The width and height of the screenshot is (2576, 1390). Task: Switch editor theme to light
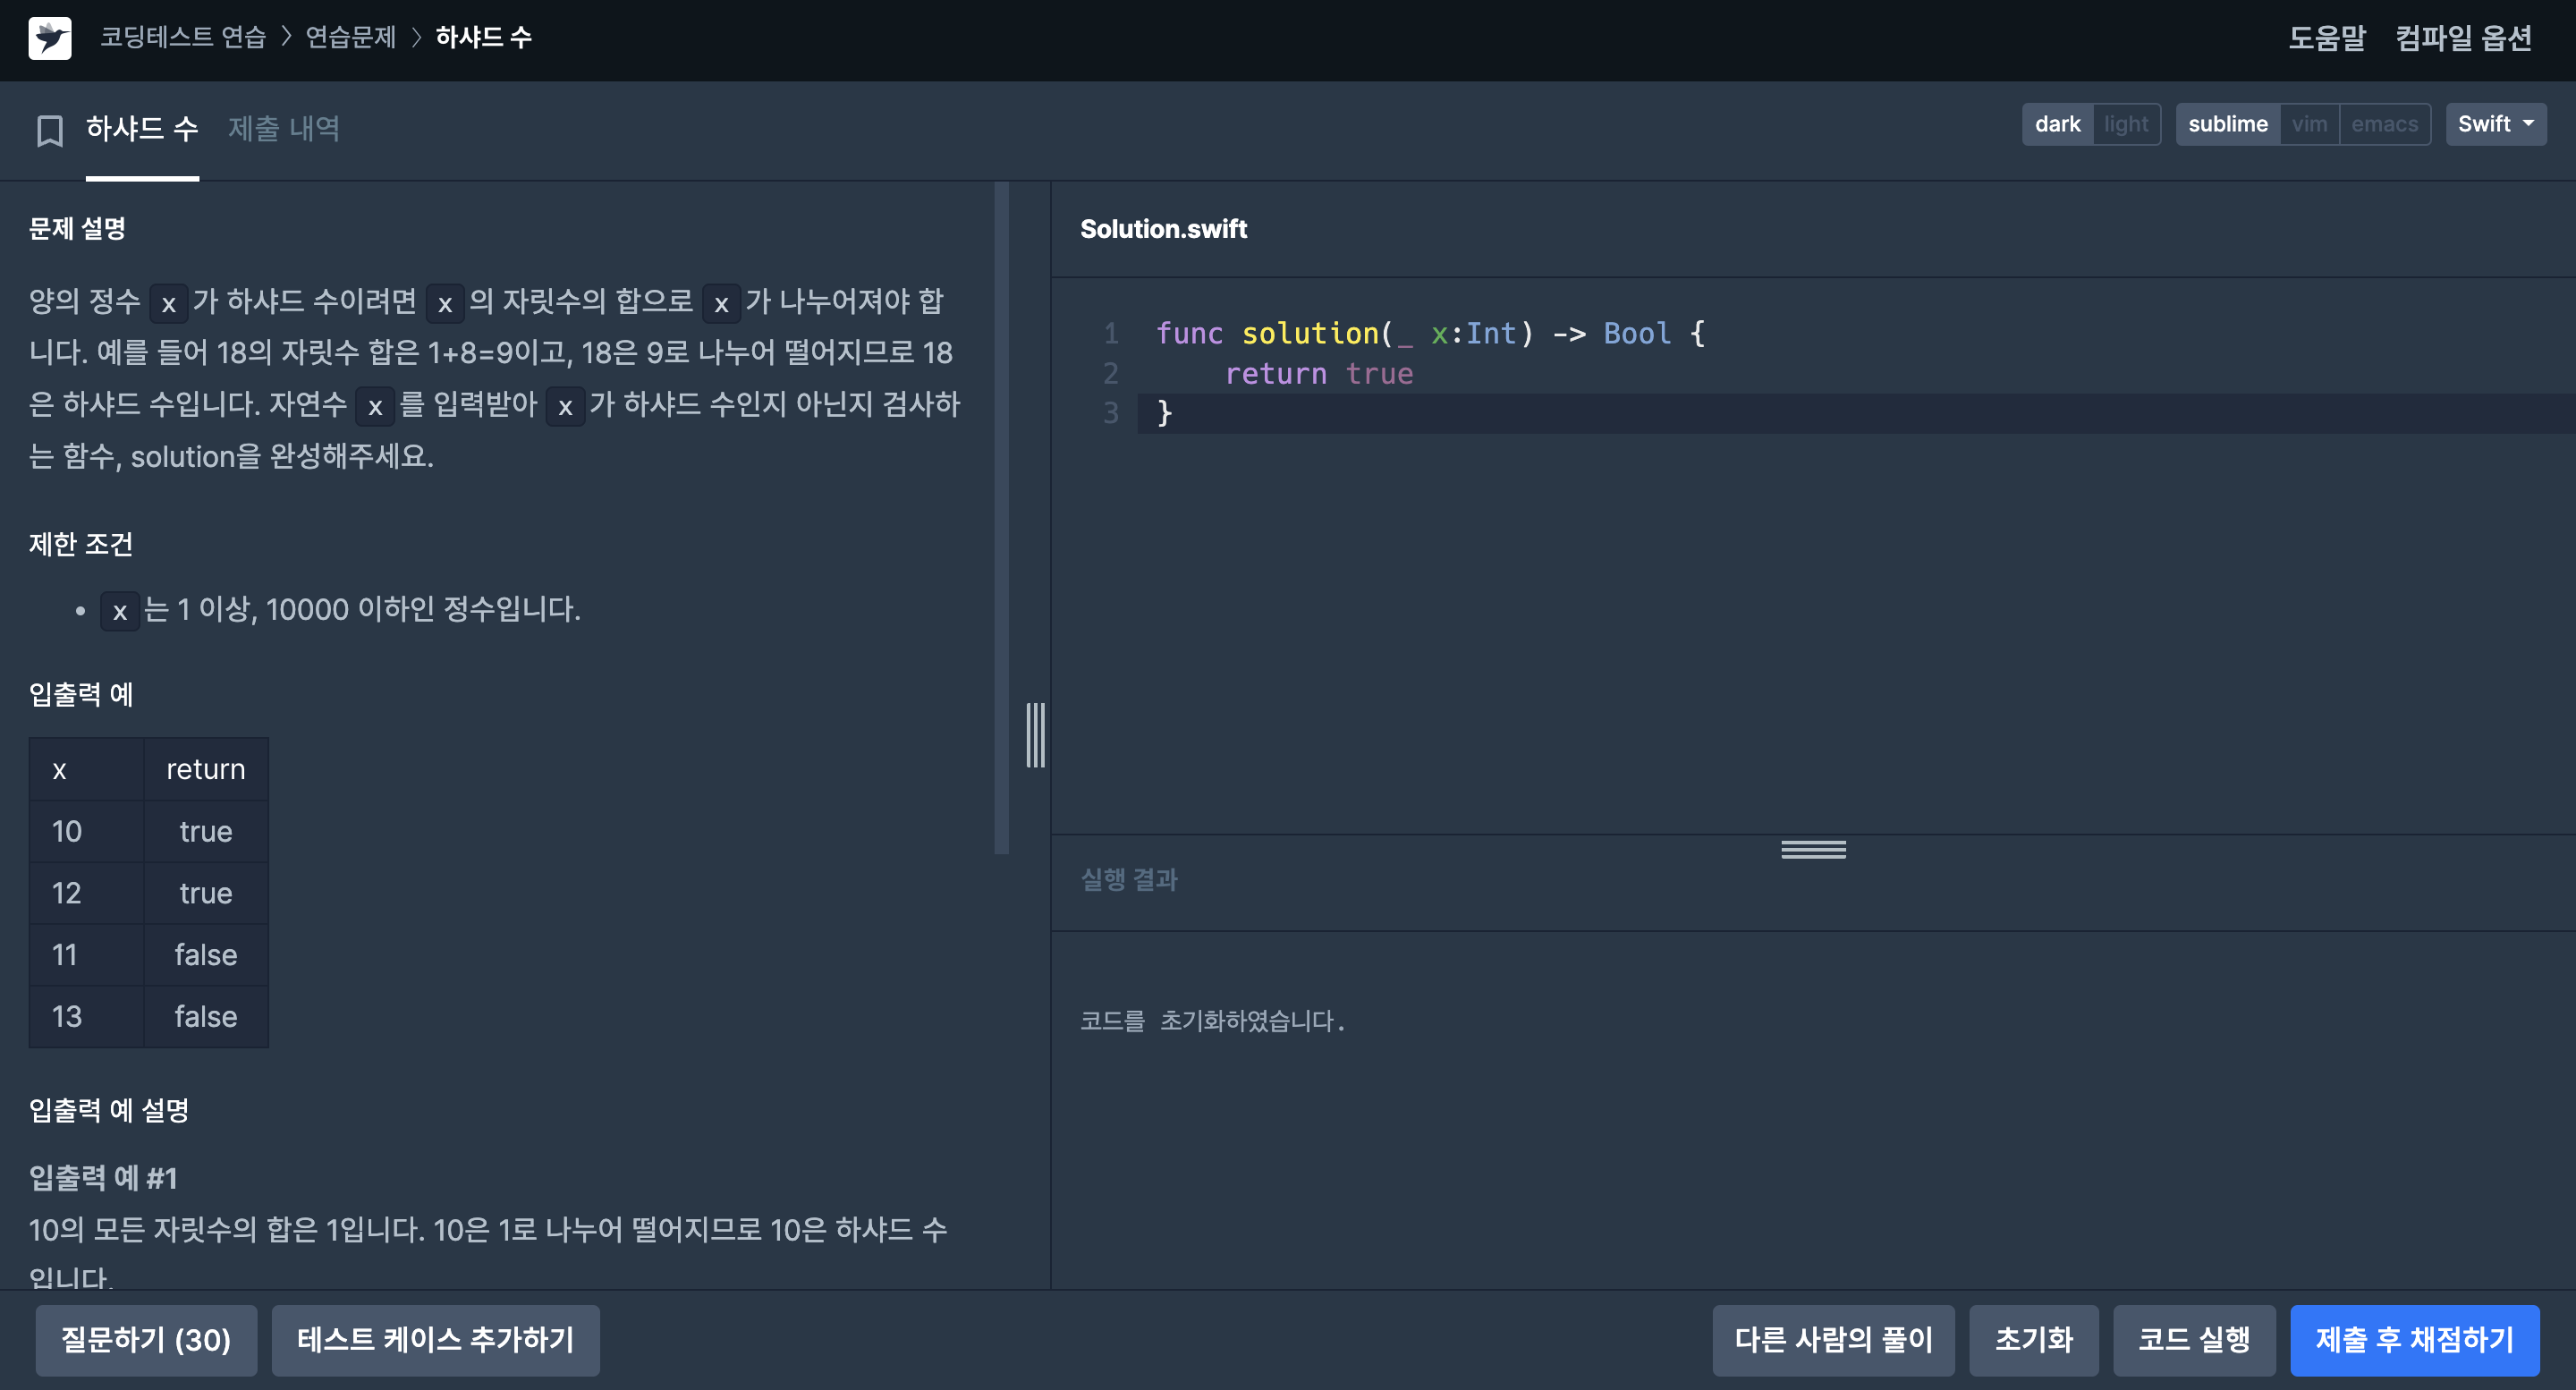(2125, 124)
